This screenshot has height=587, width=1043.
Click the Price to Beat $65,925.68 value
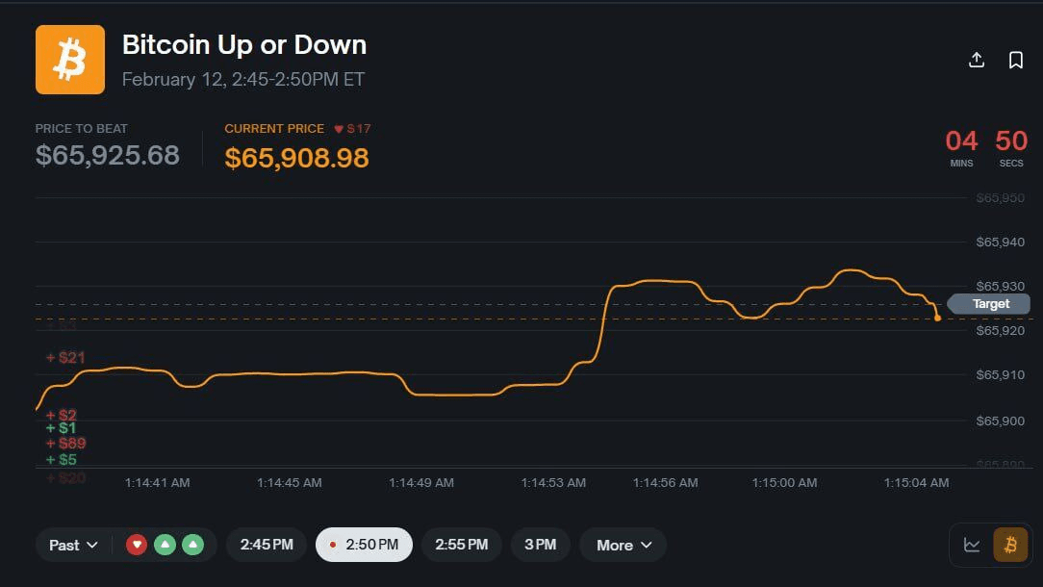click(108, 155)
